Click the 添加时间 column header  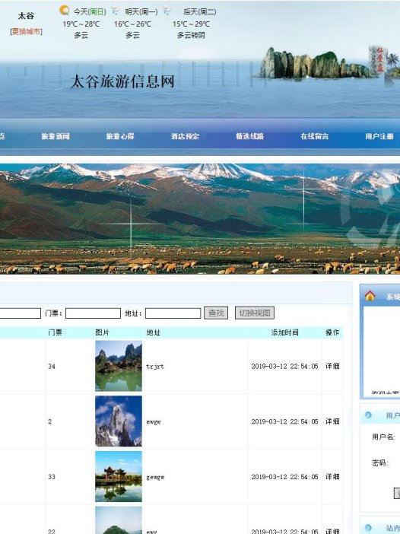[x=285, y=332]
